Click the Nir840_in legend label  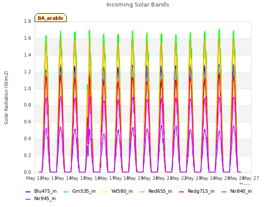coord(241,191)
